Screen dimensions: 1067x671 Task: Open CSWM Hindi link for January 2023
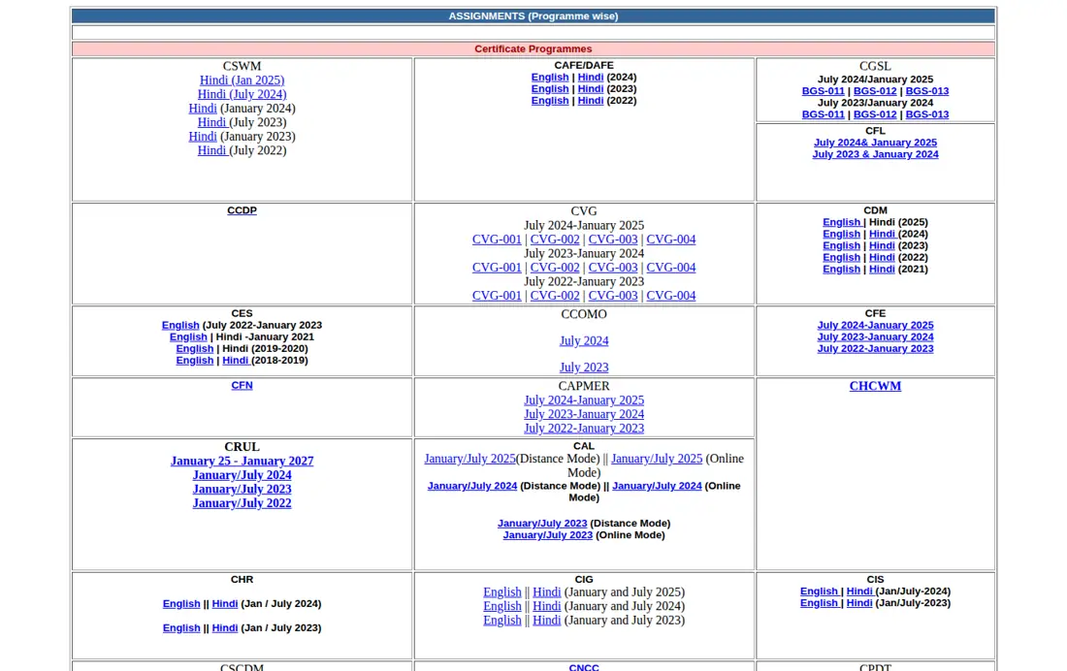tap(203, 137)
